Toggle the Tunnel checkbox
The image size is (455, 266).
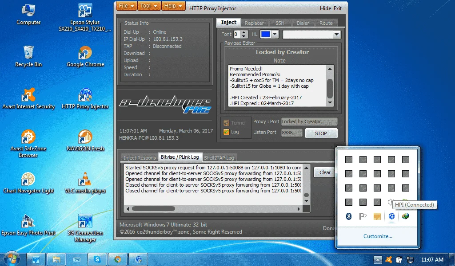pos(226,123)
